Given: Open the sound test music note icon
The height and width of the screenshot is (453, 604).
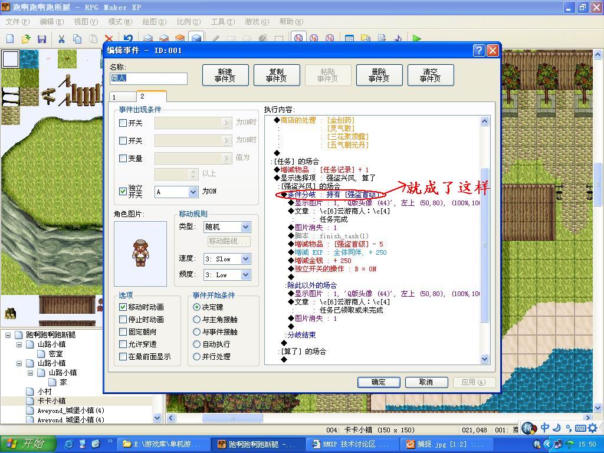Looking at the screenshot, I should 398,38.
